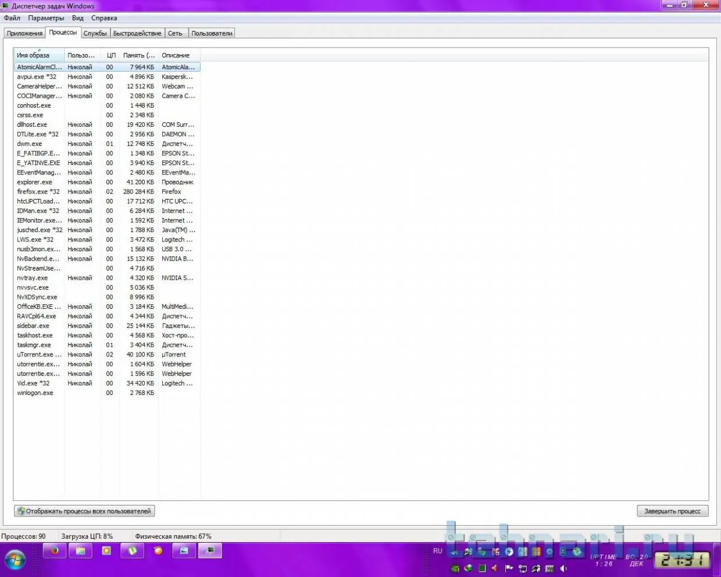Click the 21:31 desktop clock gadget
Image resolution: width=721 pixels, height=577 pixels.
coord(683,560)
